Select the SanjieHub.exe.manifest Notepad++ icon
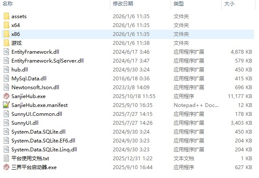259x178 pixels. (6, 105)
